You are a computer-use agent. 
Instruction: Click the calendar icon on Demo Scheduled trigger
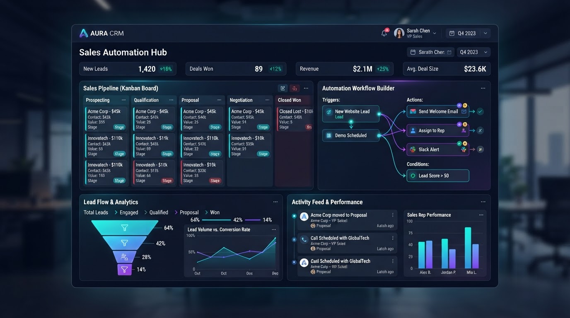329,135
